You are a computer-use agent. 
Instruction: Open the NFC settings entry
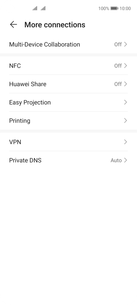tap(68, 66)
